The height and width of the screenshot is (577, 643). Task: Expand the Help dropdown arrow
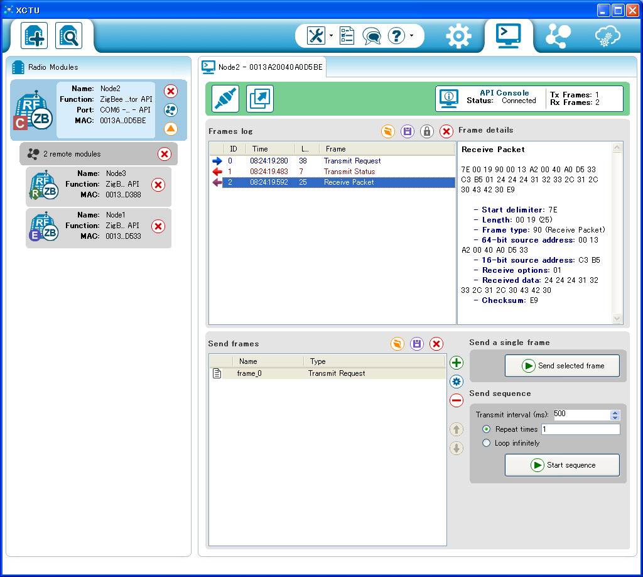point(411,36)
